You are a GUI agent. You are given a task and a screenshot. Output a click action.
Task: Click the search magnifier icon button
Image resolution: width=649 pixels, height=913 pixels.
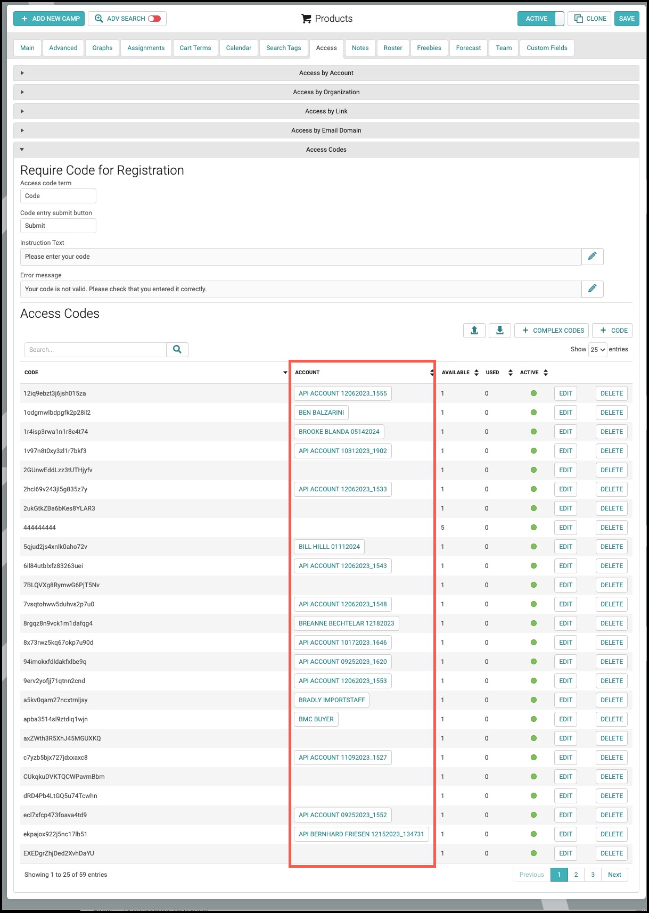pyautogui.click(x=177, y=350)
